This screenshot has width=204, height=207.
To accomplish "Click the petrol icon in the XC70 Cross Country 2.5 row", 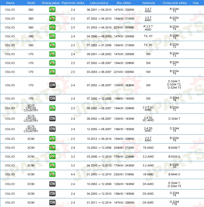I will (52, 108).
